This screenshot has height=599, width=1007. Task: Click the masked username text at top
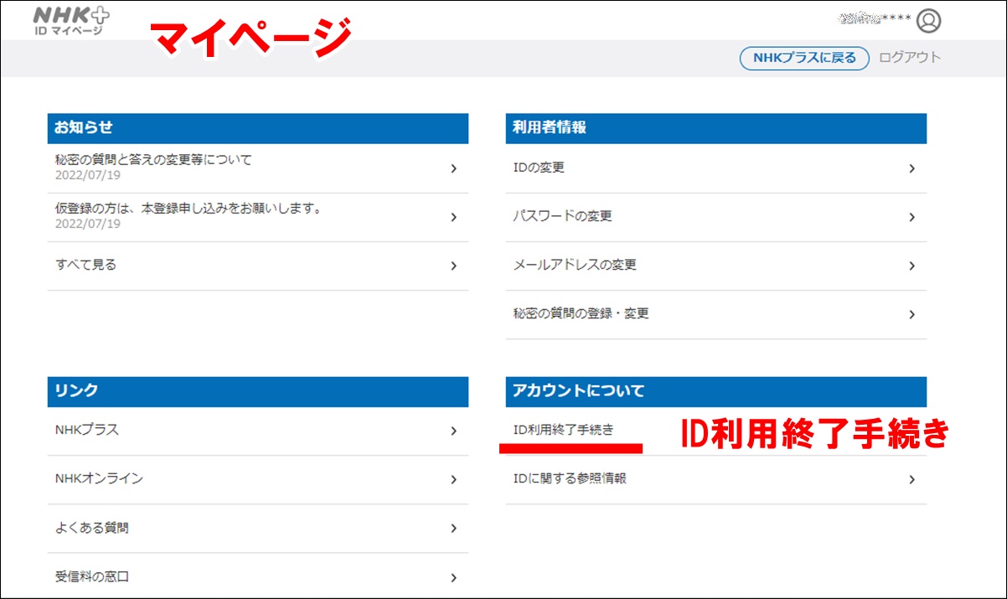[x=874, y=18]
